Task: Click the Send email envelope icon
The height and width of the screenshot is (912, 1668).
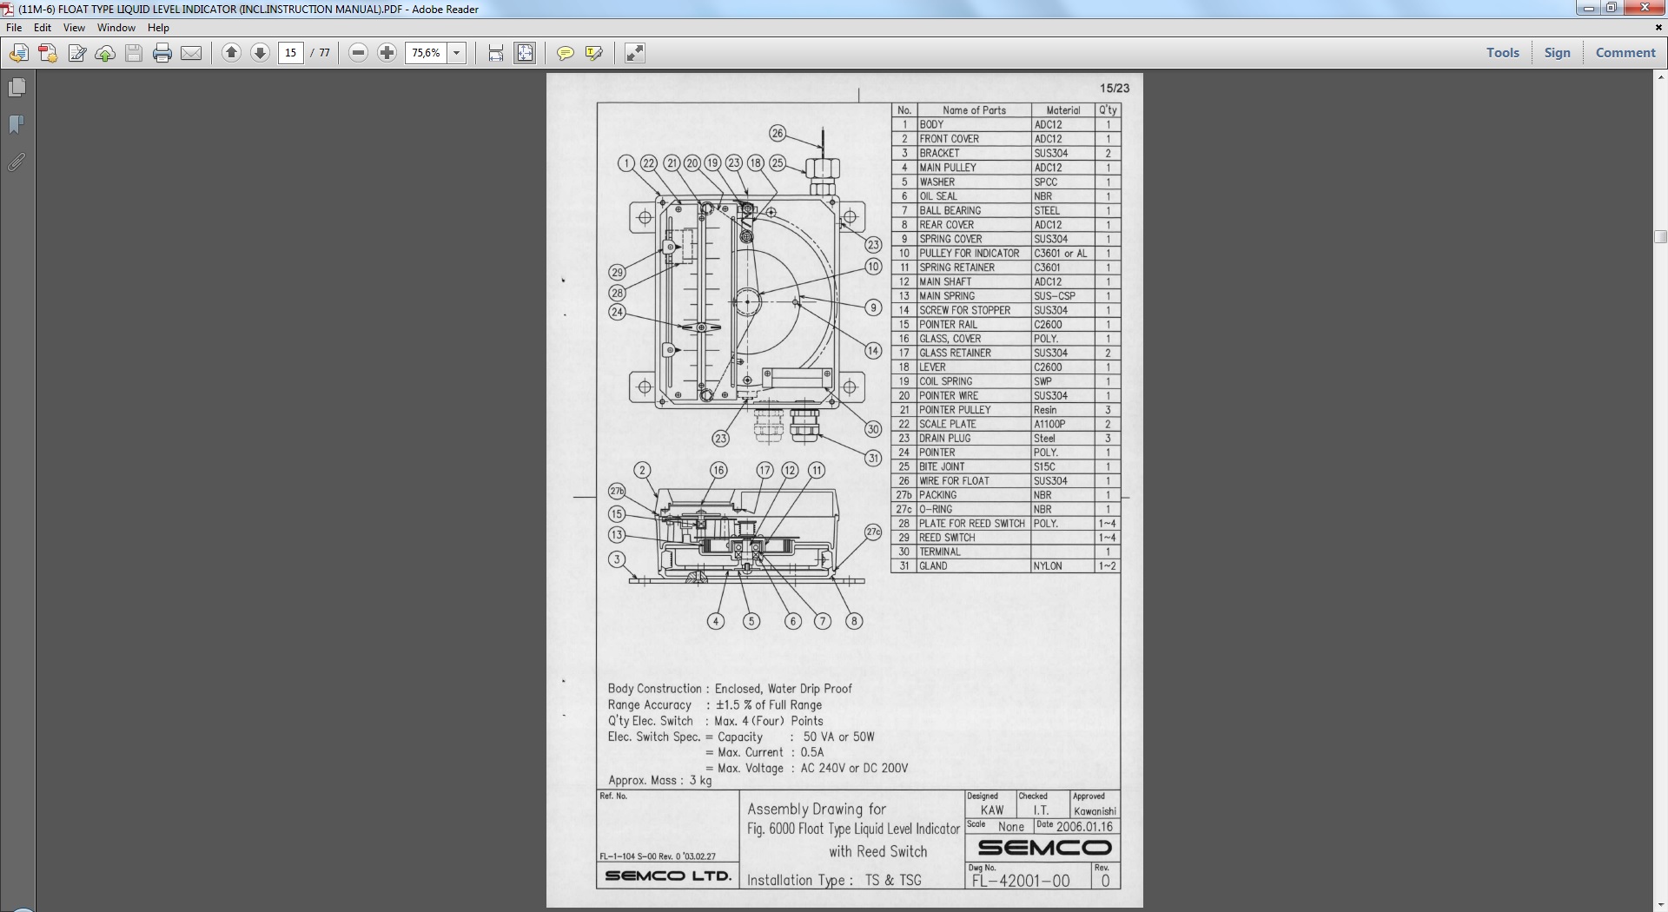Action: click(191, 53)
